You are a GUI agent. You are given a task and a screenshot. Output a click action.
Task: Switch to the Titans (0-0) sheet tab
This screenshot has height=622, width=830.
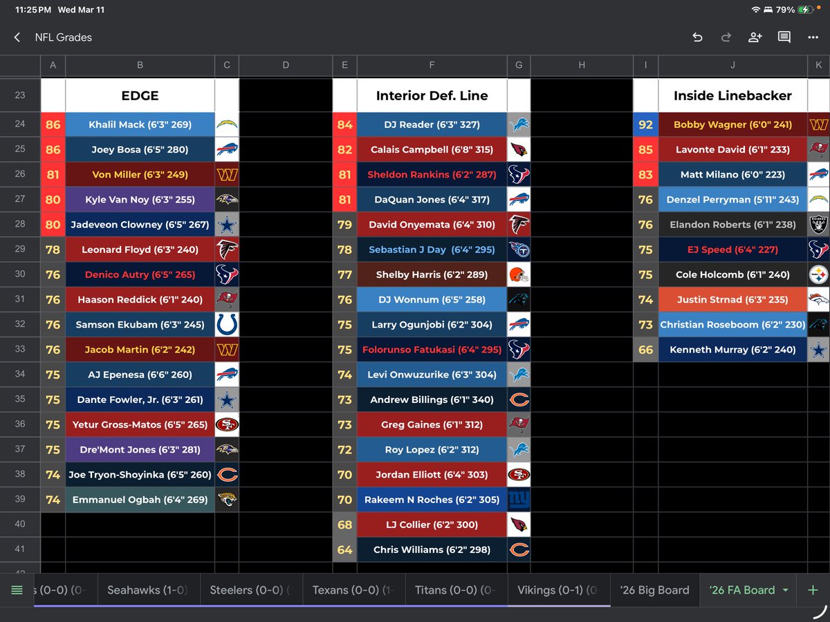tap(456, 590)
